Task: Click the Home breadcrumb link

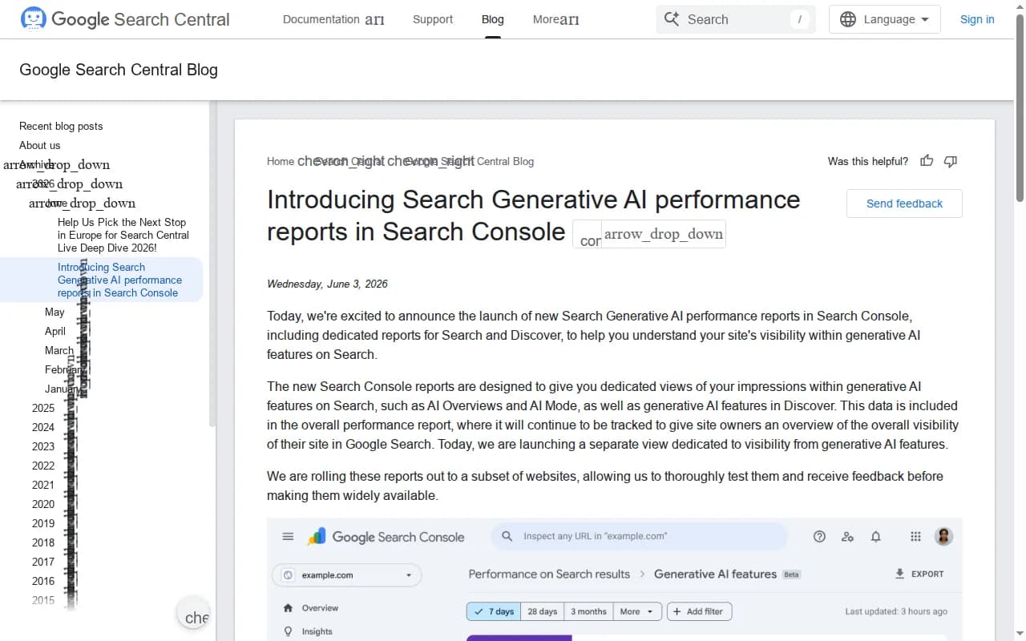Action: tap(281, 161)
